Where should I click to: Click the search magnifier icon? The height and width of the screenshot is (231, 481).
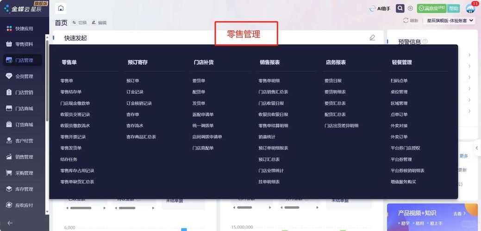[400, 8]
